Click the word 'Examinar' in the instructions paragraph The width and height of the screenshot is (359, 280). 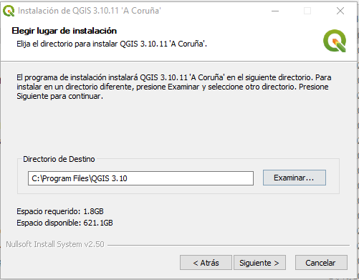[183, 87]
